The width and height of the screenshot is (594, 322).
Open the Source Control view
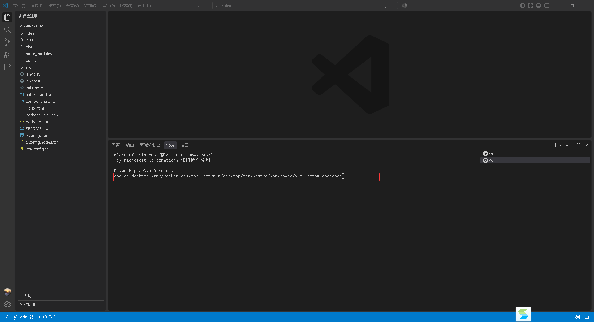(x=7, y=42)
